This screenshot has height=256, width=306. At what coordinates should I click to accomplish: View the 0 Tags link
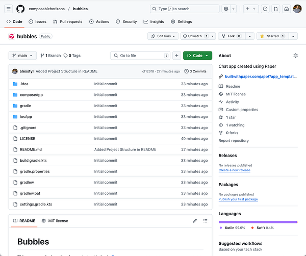72,56
